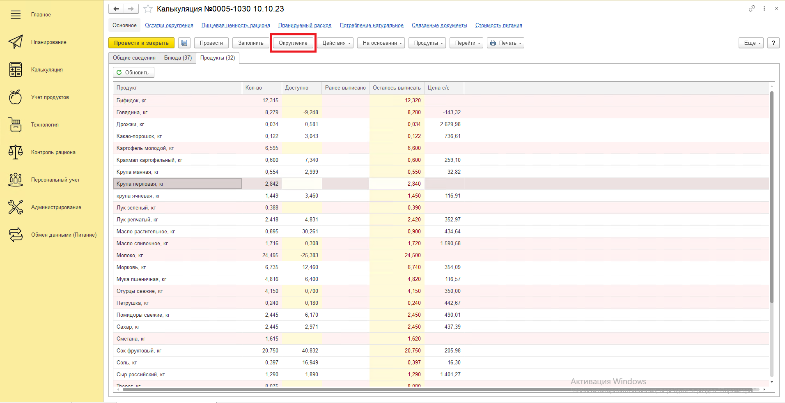Viewport: 785px width, 403px height.
Task: Click the calculator icon for Калькуляция
Action: 16,69
